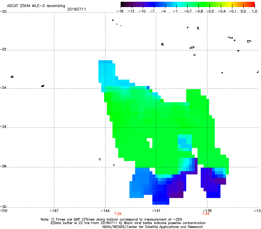This screenshot has width=261, height=229.
Task: Click the -24 latitude axis label
Action: point(3,88)
